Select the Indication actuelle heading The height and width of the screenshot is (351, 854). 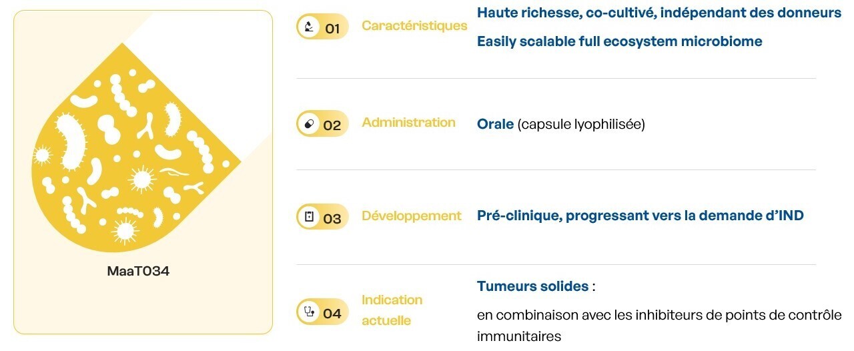[x=392, y=310]
